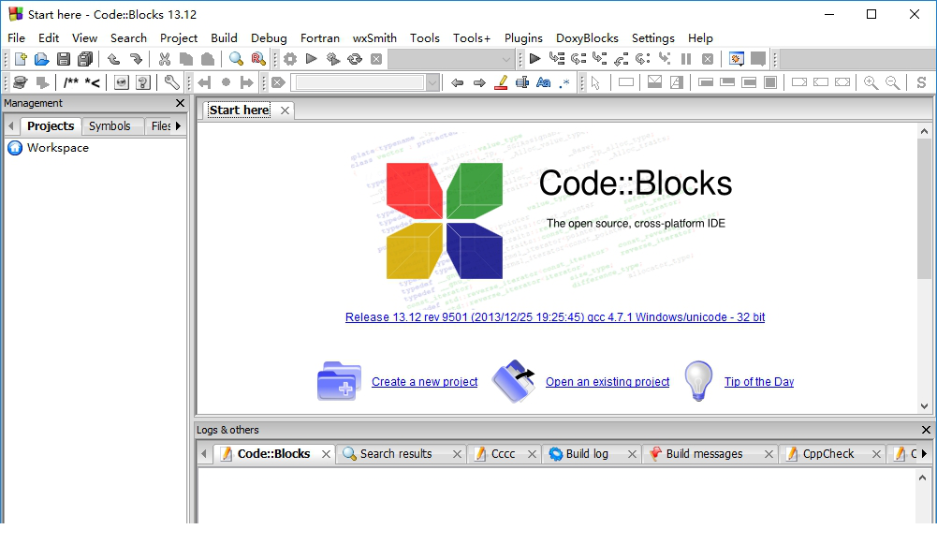Click the highlight pencil icon
937x544 pixels.
(x=501, y=82)
